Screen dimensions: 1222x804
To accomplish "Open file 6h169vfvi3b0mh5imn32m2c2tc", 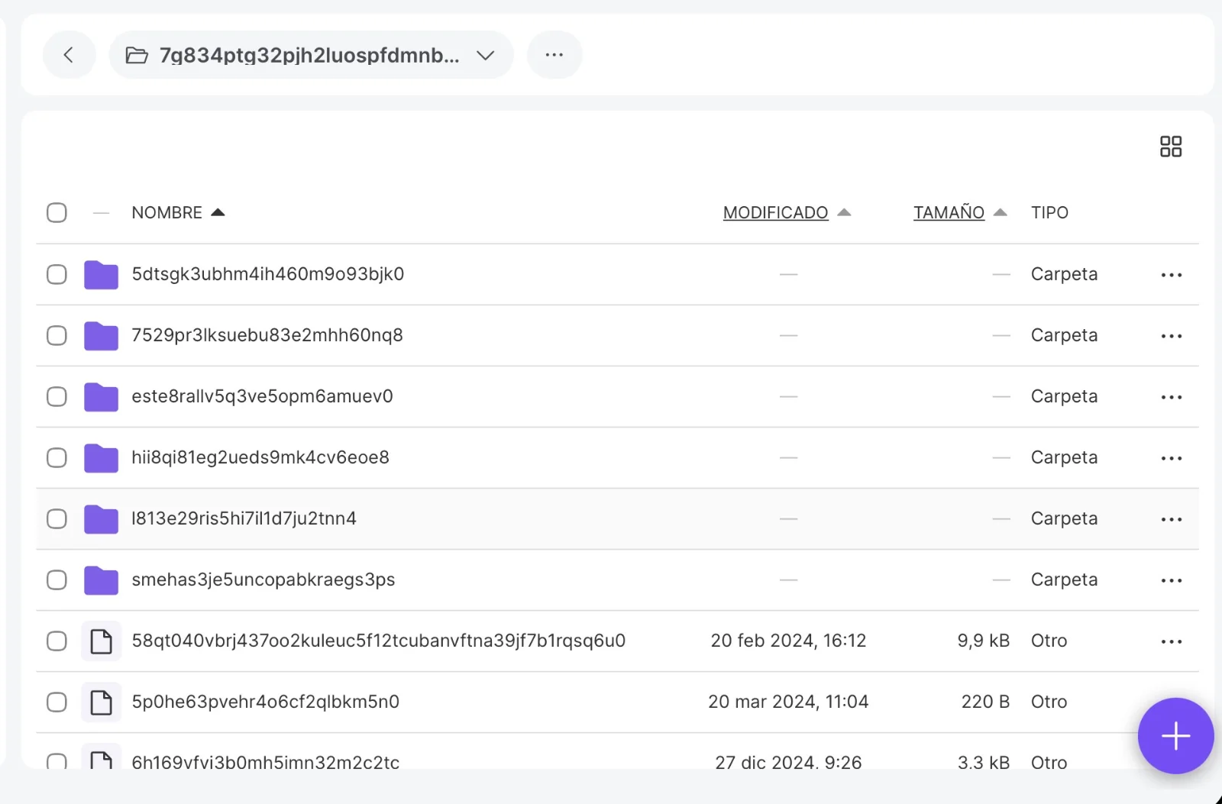I will 265,761.
